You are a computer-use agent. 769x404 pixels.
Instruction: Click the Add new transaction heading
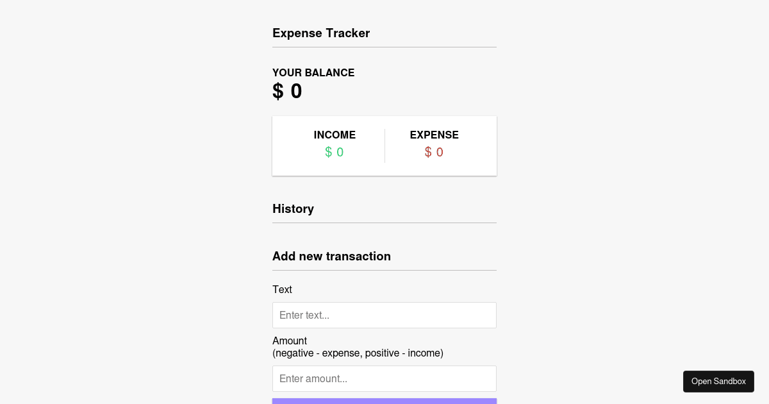[x=331, y=257]
